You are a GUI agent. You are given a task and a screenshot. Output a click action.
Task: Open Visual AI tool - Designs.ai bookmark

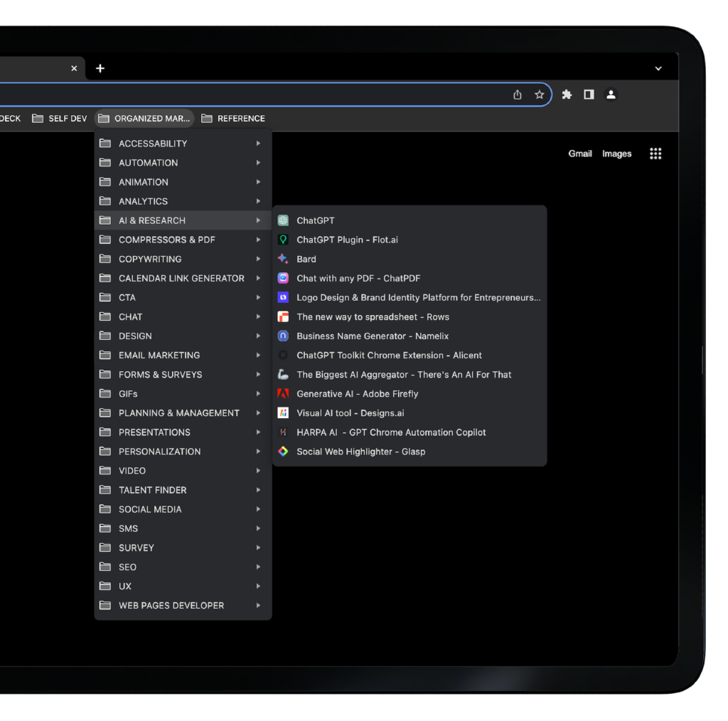pyautogui.click(x=409, y=413)
